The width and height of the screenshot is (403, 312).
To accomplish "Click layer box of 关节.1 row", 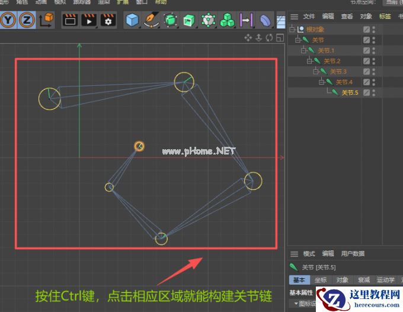I will 366,50.
